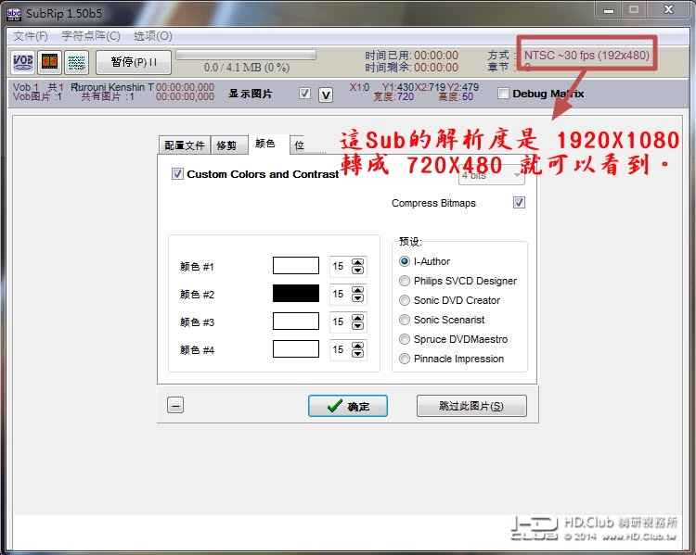
Task: Click the 颜色 #4 value field
Action: (340, 349)
